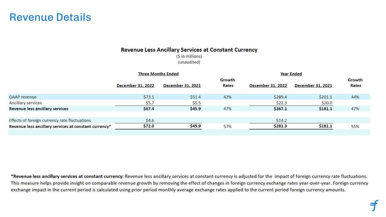The image size is (386, 217).
Task: Click the Revenue Details slide title
Action: pos(50,17)
